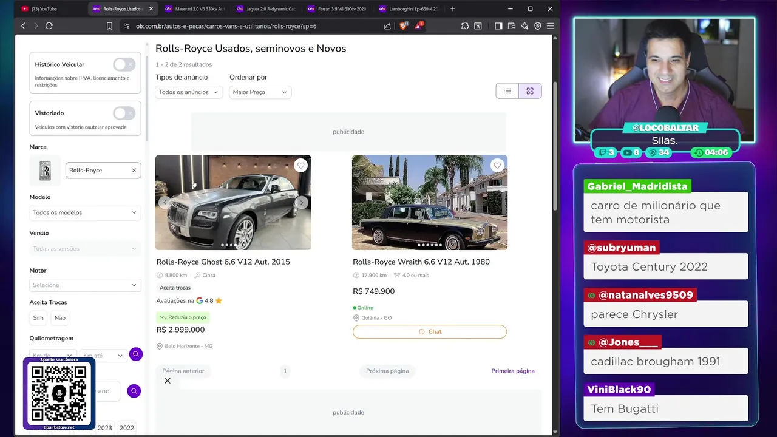Select the 2022 year chip
Screen dimensions: 777x437
[127, 428]
